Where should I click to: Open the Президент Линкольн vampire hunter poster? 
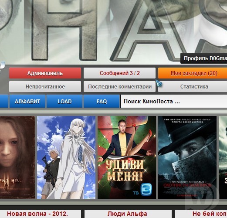pos(187,157)
